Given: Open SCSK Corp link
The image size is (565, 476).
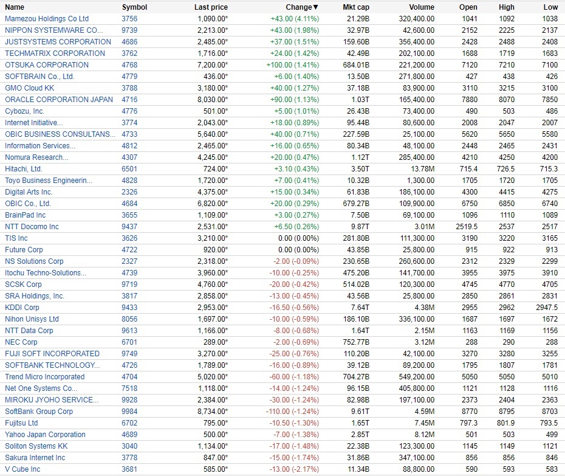Looking at the screenshot, I should (23, 284).
